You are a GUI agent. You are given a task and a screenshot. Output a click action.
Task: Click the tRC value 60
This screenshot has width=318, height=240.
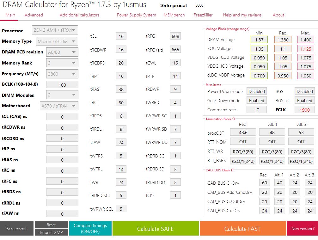121,103
